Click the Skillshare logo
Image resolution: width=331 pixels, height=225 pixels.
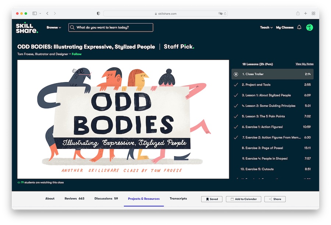tap(27, 28)
